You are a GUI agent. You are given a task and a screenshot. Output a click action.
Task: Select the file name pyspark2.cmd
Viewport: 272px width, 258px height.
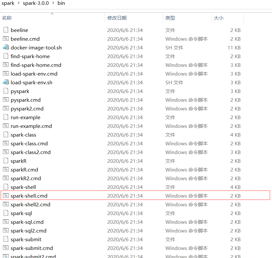(x=27, y=109)
